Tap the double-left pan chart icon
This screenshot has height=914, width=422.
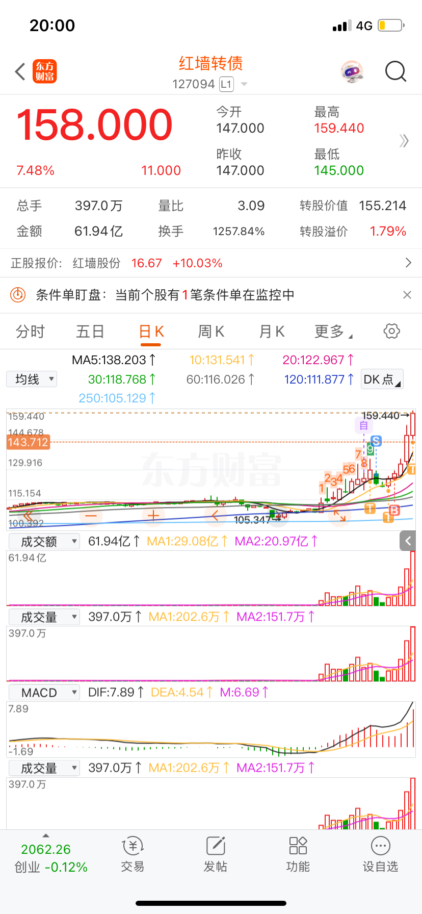[29, 516]
